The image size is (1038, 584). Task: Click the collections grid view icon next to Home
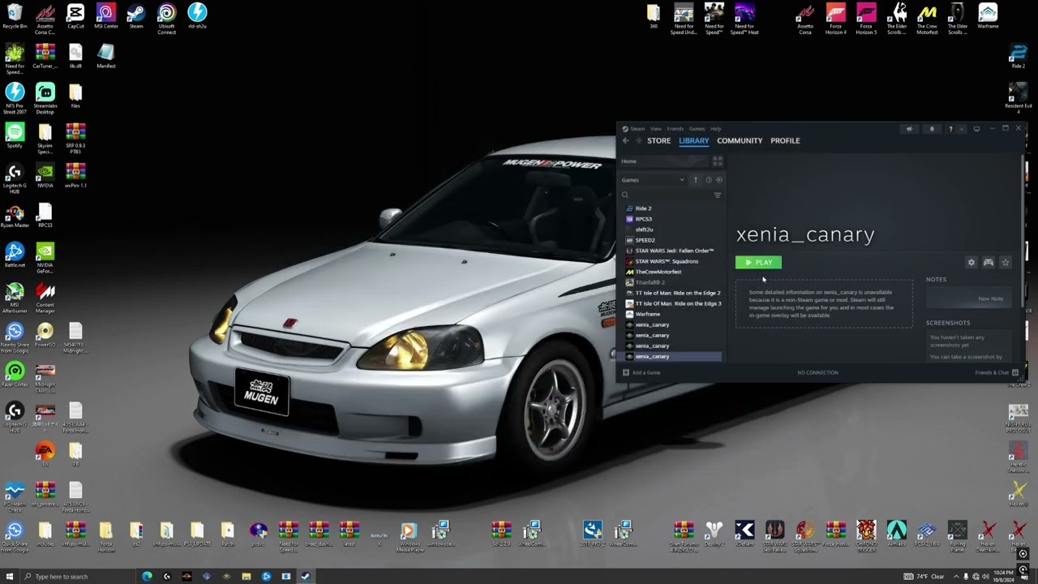[x=718, y=161]
